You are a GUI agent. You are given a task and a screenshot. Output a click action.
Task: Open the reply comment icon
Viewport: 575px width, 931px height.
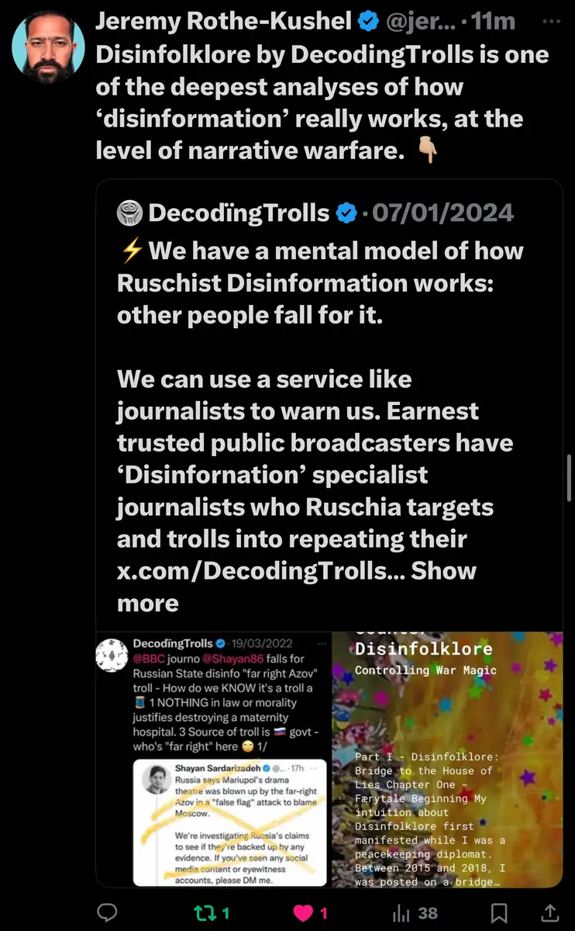click(107, 913)
